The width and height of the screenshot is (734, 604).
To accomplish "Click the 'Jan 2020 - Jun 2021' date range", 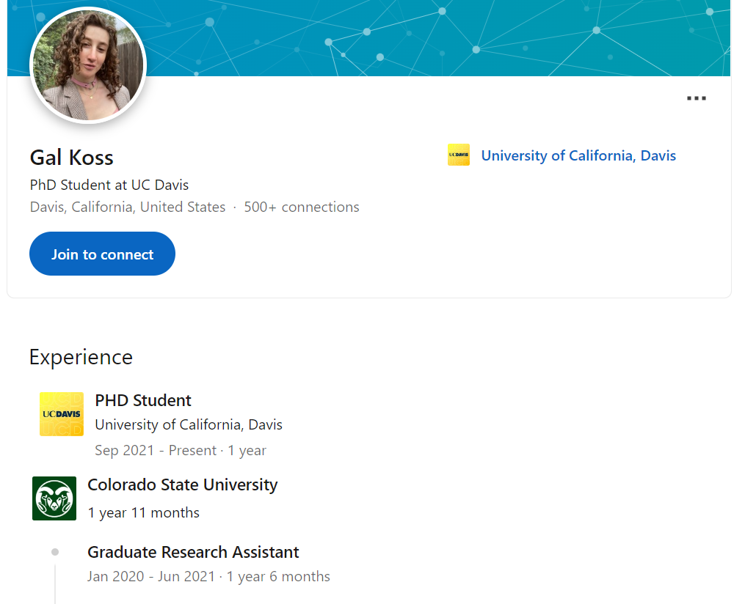I will [151, 576].
